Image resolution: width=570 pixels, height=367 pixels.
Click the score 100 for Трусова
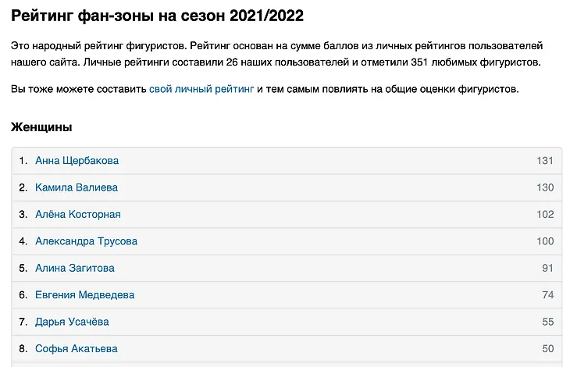pos(544,241)
